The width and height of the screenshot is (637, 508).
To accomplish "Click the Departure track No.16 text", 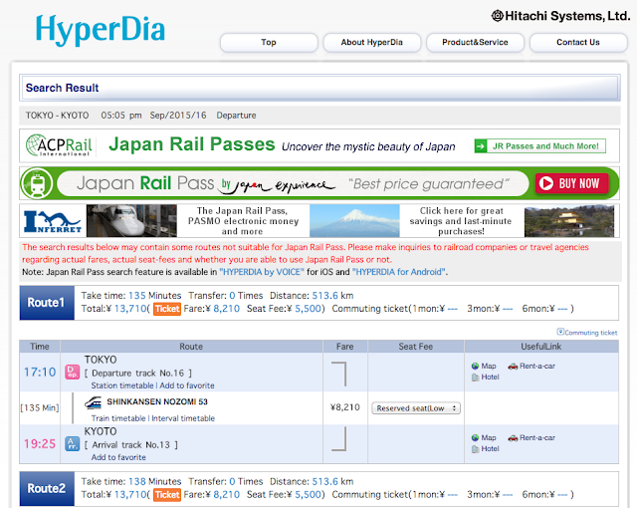I will [x=138, y=374].
